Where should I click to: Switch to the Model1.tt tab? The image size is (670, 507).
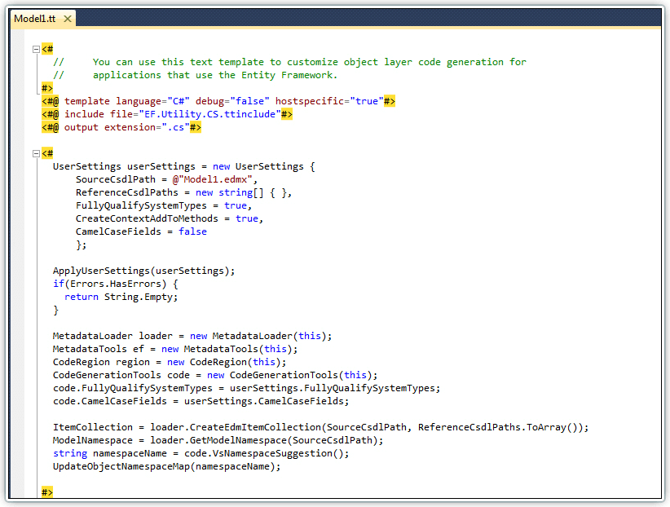pyautogui.click(x=34, y=18)
